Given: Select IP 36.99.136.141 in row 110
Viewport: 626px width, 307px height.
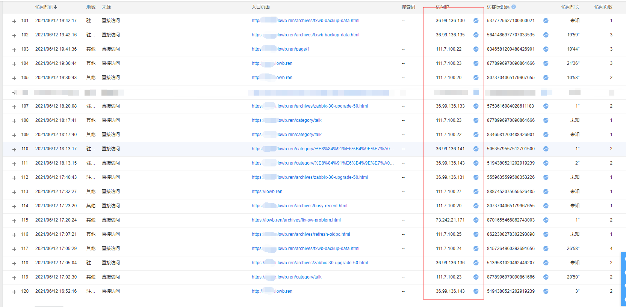Looking at the screenshot, I should 450,149.
